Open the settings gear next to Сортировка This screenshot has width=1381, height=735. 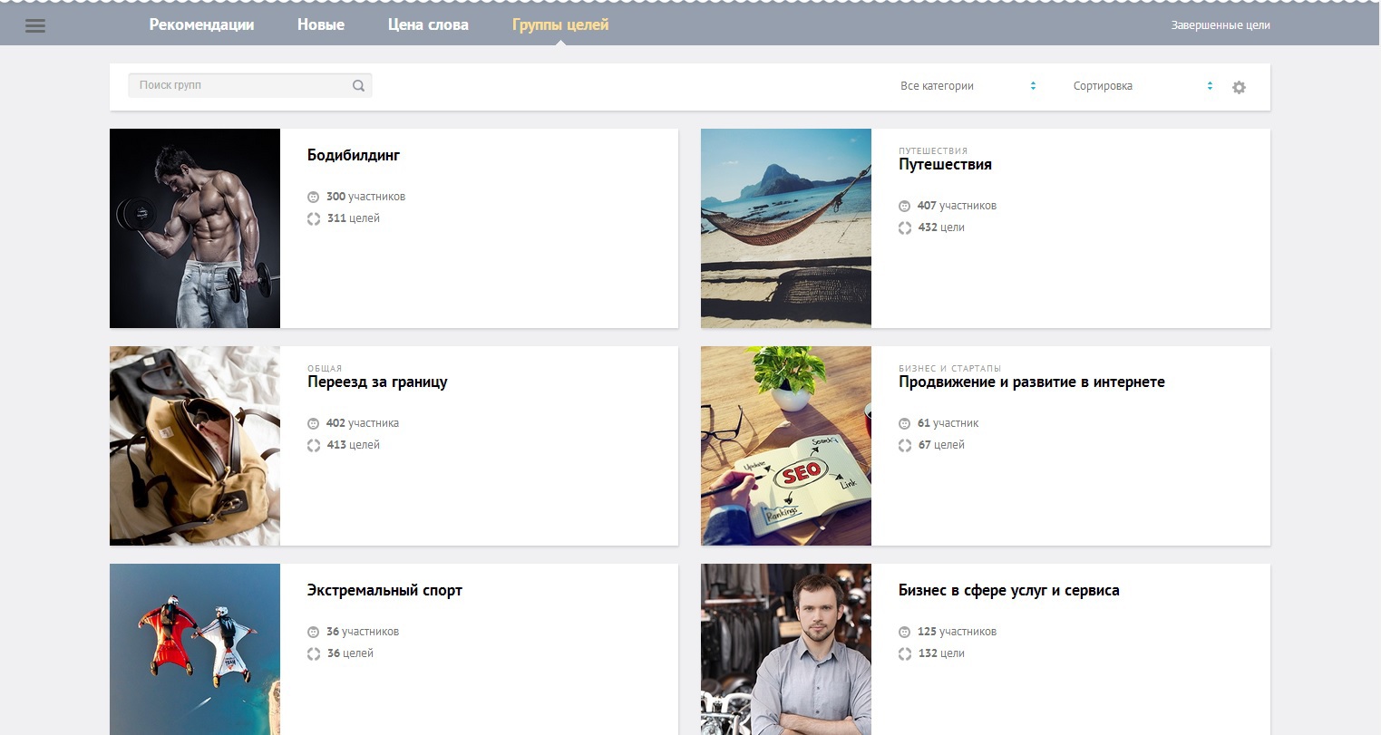point(1239,86)
